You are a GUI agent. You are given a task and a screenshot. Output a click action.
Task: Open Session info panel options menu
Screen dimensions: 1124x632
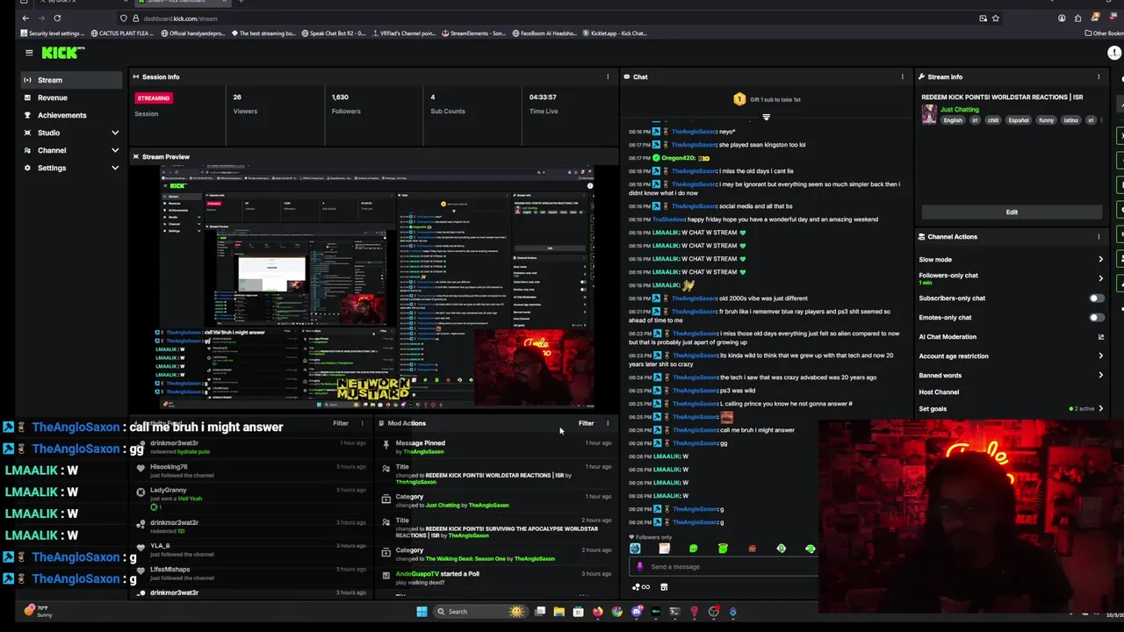(608, 76)
